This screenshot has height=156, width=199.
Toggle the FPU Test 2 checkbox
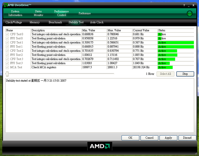[x=7, y=55]
